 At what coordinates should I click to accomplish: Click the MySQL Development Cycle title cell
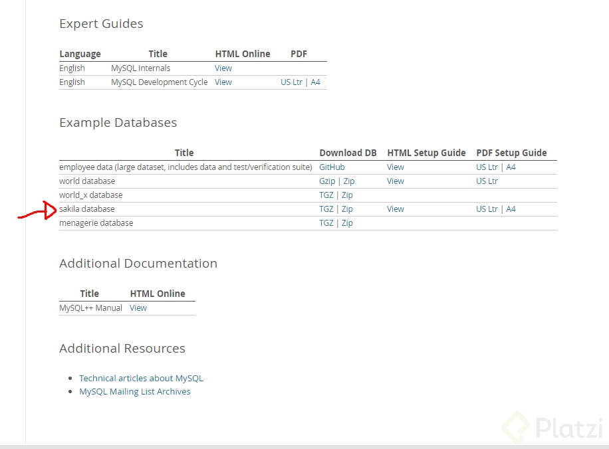coord(160,82)
